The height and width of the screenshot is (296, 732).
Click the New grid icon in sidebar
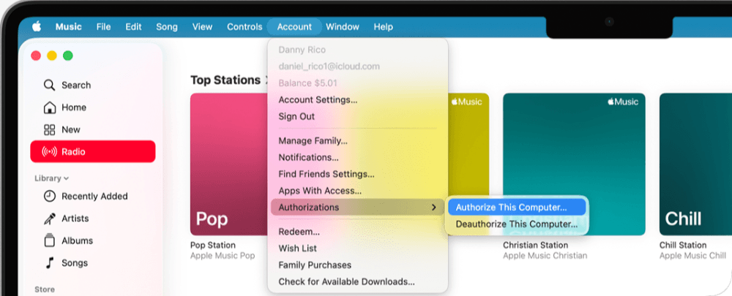(49, 129)
